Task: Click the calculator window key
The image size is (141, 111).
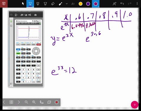Action: pyautogui.click(x=23, y=45)
